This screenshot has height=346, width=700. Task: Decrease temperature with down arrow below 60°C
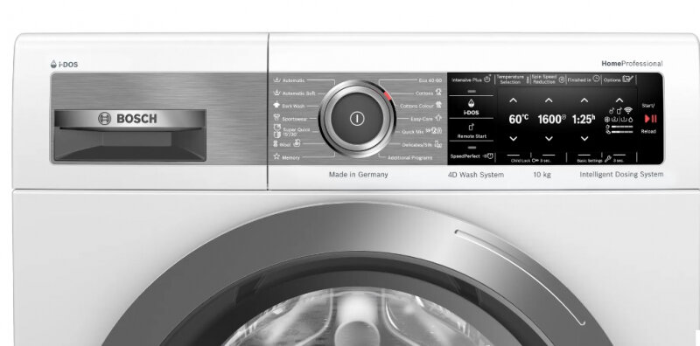pyautogui.click(x=514, y=139)
